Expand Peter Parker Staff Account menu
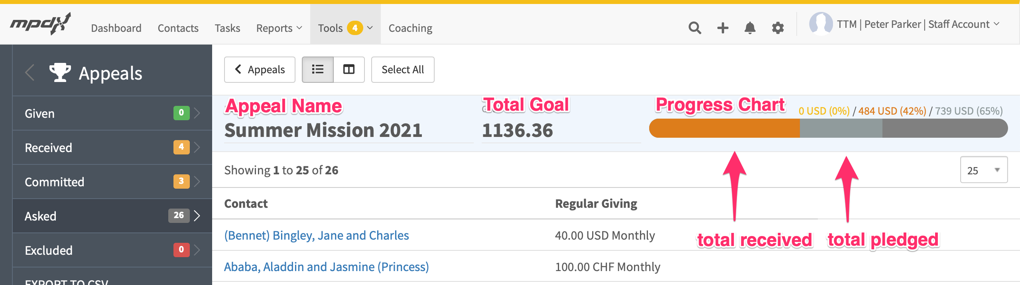The height and width of the screenshot is (285, 1020). click(x=918, y=24)
